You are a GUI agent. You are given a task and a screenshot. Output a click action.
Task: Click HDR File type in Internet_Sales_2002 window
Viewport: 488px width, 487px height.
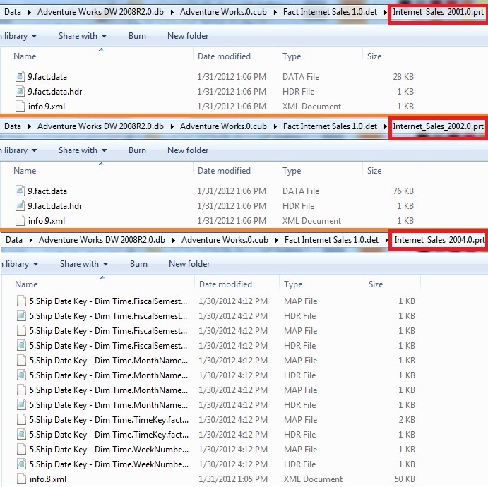click(298, 206)
